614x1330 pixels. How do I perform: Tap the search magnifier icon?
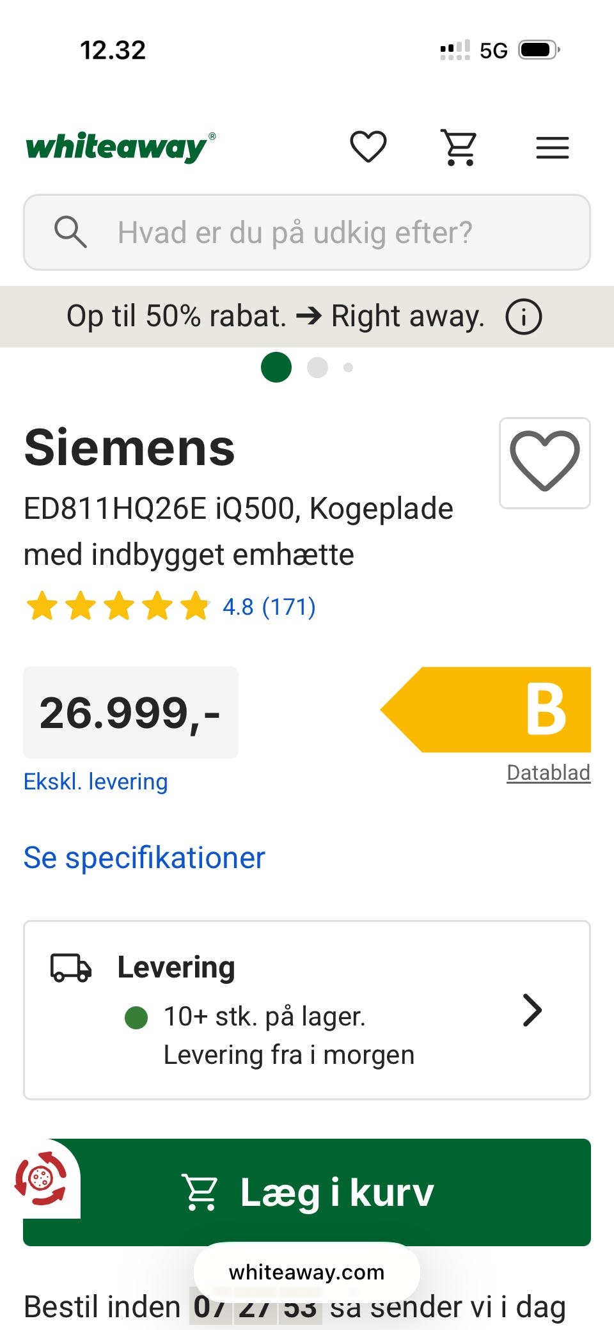(70, 232)
